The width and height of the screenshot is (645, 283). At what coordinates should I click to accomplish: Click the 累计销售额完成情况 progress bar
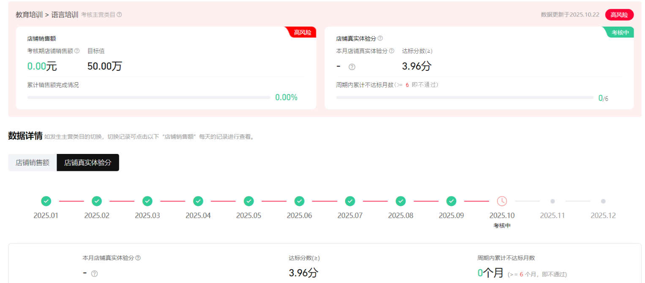pyautogui.click(x=149, y=97)
